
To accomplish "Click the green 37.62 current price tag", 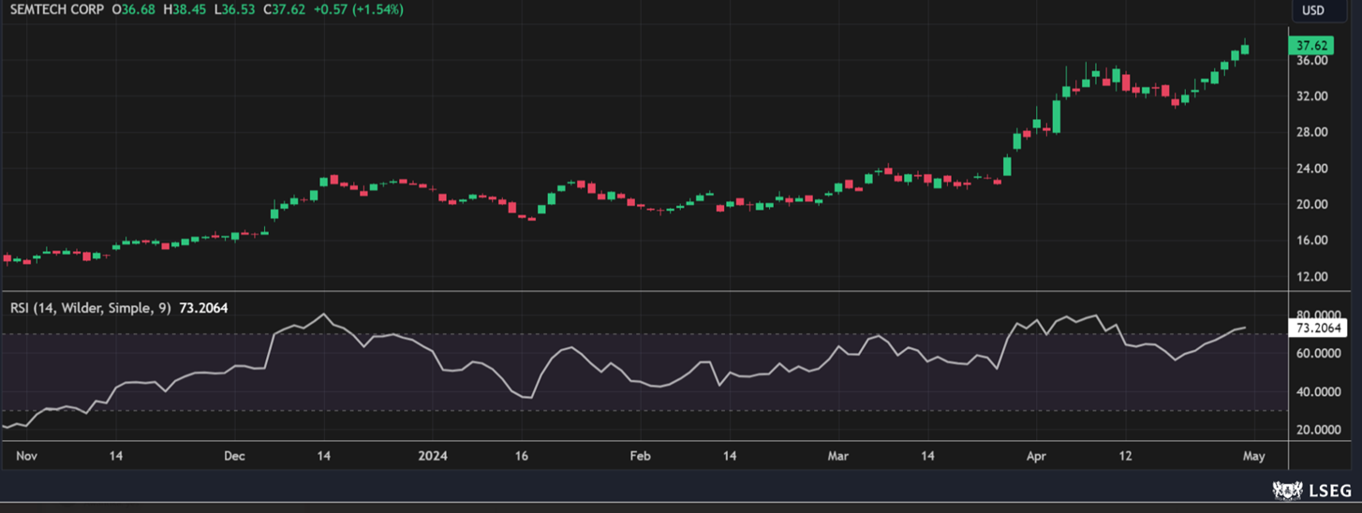I will (x=1310, y=45).
